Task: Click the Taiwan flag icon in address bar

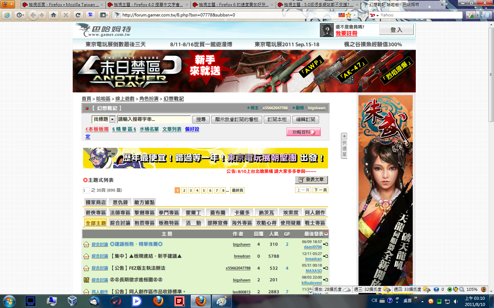Action: (342, 15)
